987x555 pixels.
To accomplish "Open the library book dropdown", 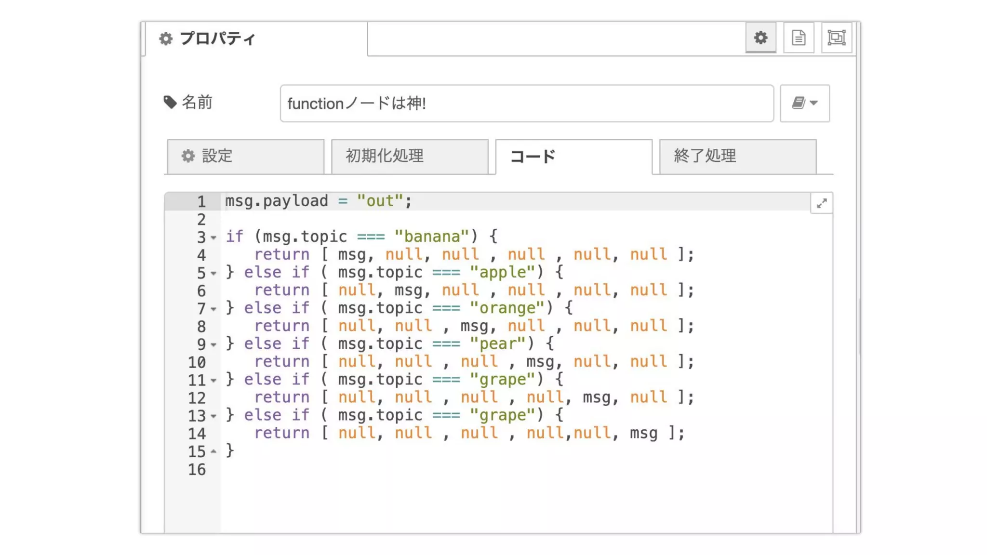I will click(x=805, y=103).
